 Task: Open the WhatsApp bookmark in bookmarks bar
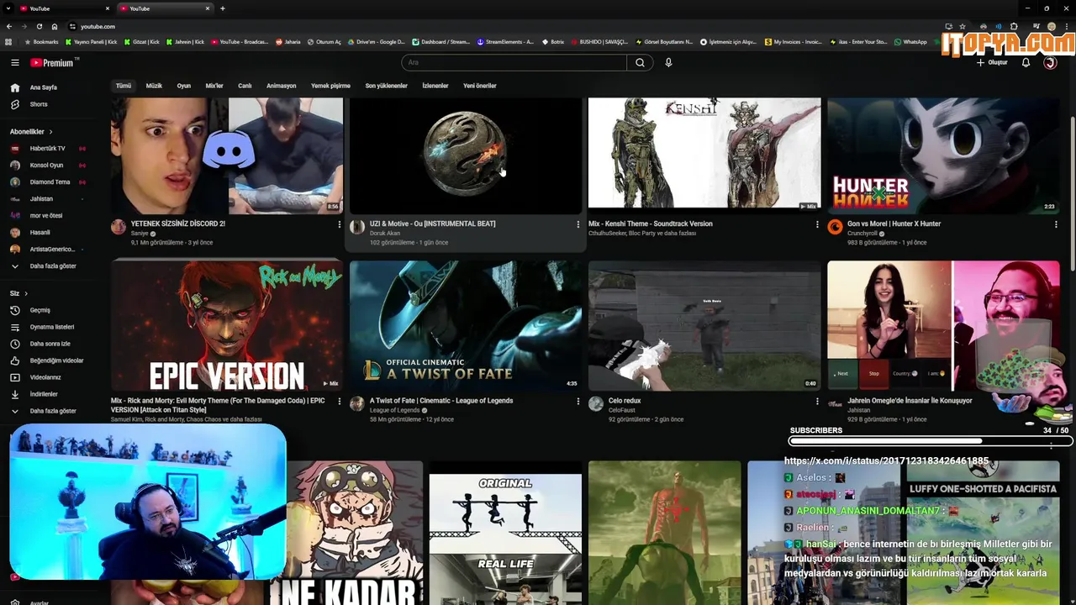point(911,41)
